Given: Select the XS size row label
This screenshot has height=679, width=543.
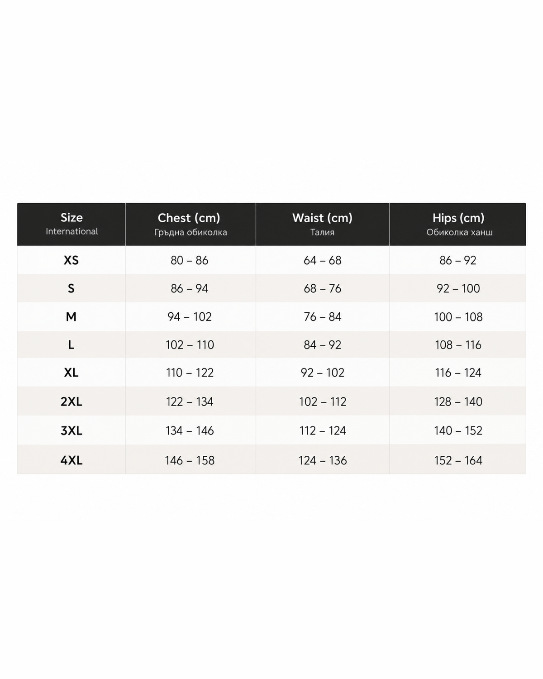Looking at the screenshot, I should [71, 260].
